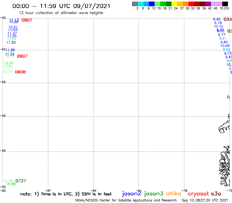Viewport: 232px width, 203px height.
Task: Click the note 'Time is in UTC; SWH is in feet'
Action: click(66, 194)
